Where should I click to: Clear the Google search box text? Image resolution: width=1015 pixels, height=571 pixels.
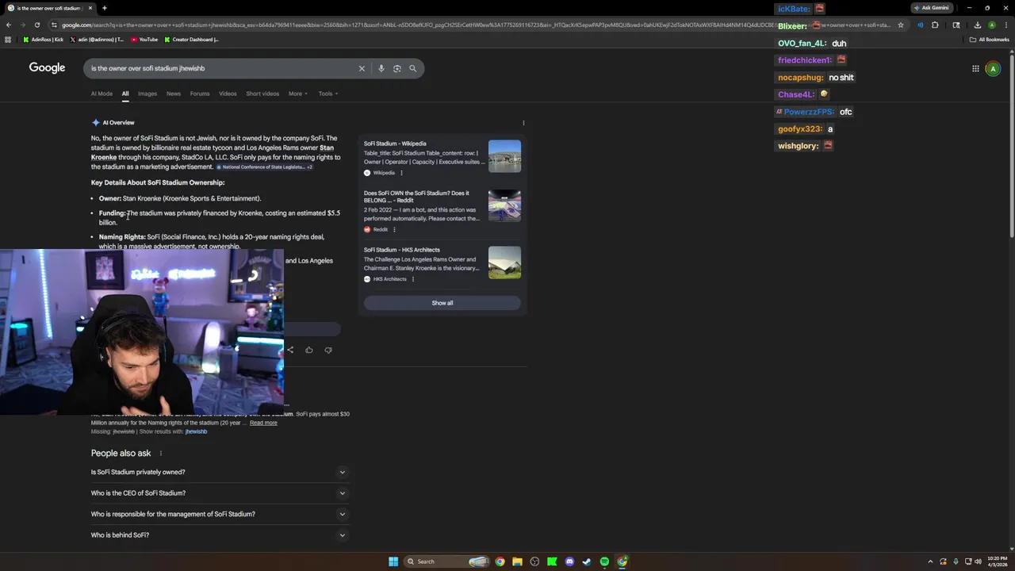tap(362, 68)
